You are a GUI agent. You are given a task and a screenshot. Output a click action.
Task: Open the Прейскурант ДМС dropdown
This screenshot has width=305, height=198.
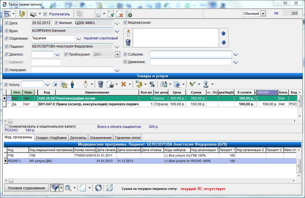117,54
